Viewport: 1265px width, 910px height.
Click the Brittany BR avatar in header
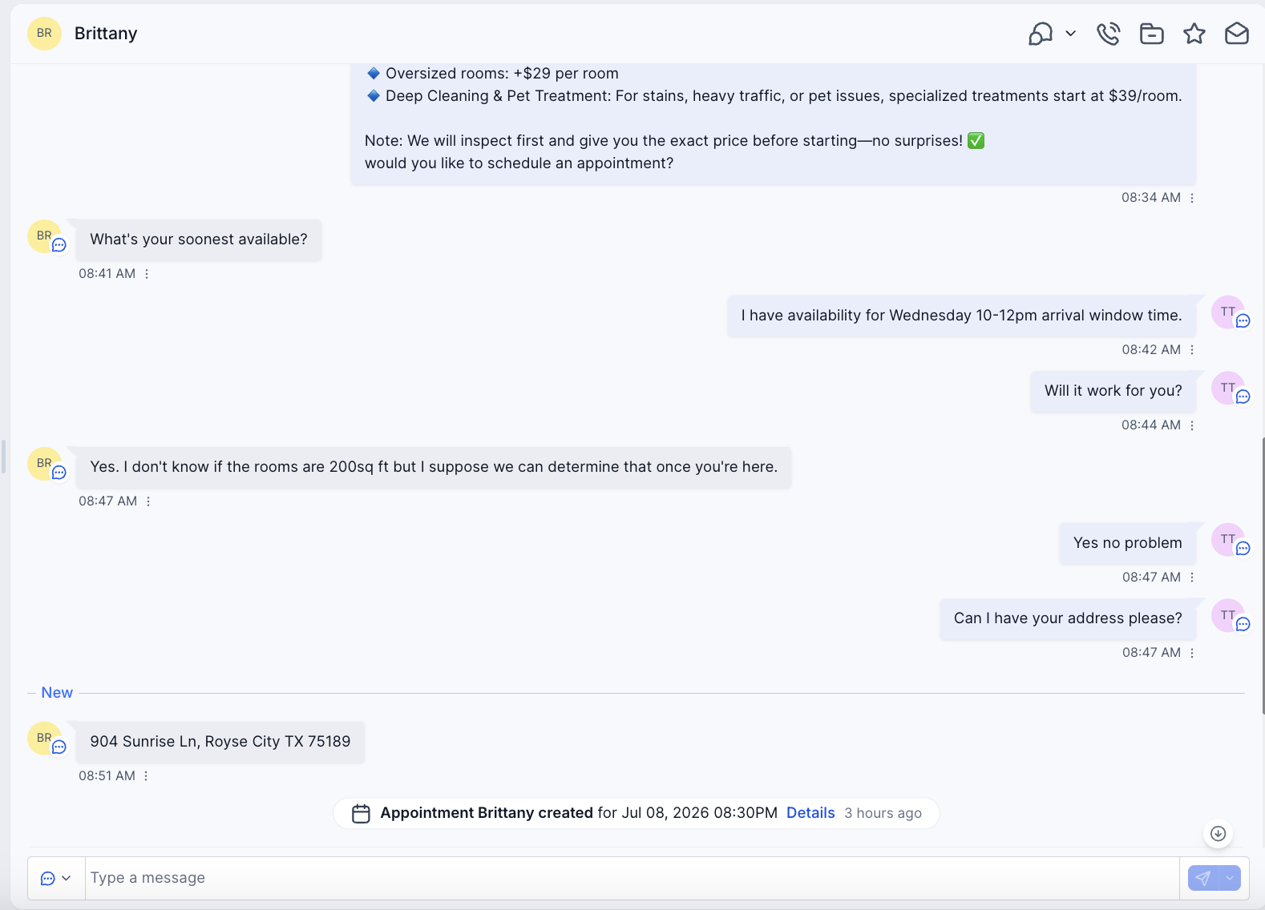pyautogui.click(x=44, y=34)
